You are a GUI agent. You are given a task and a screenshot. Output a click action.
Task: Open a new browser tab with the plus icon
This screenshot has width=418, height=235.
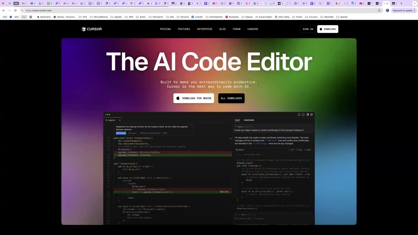point(401,3)
